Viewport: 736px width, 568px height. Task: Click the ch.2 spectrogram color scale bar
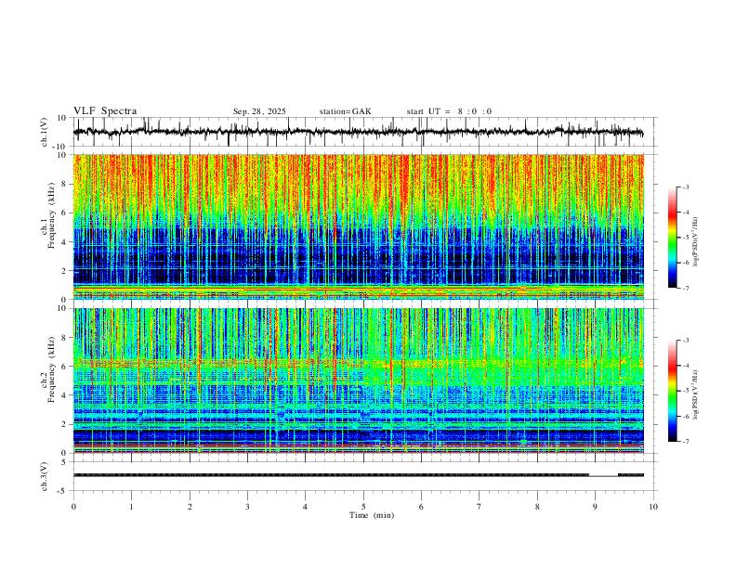click(x=672, y=391)
